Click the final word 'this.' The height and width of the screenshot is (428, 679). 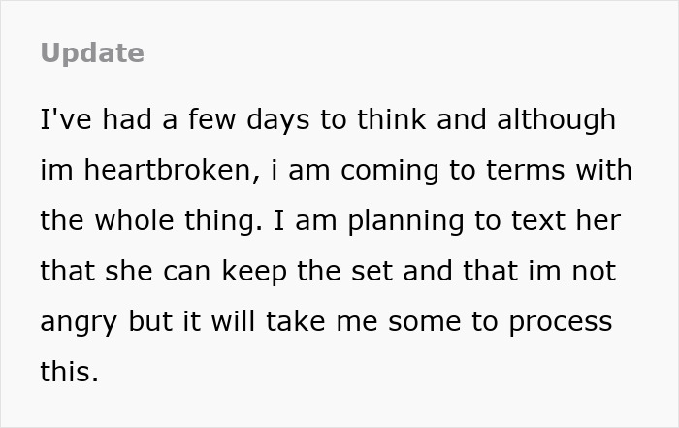(x=69, y=371)
